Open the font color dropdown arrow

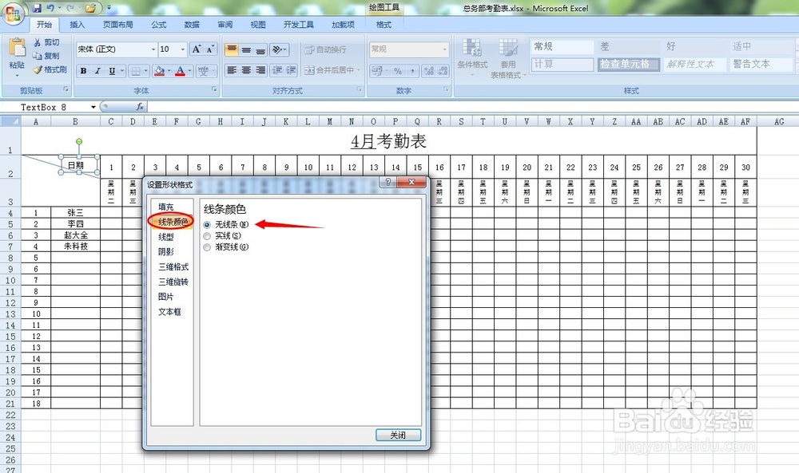click(189, 71)
